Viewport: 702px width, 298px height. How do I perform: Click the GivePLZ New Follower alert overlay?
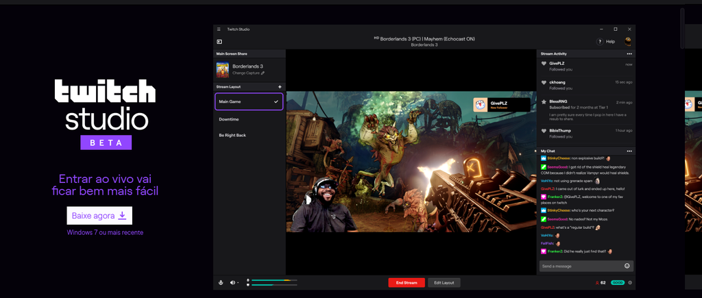tap(501, 105)
